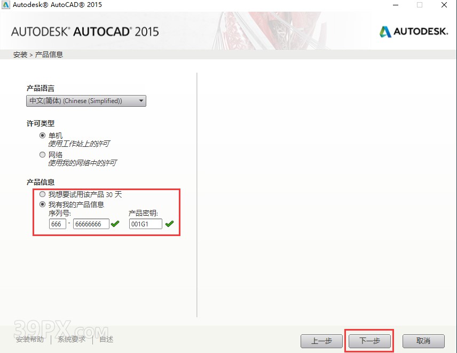
Task: Open the 系统要求 link
Action: click(71, 339)
